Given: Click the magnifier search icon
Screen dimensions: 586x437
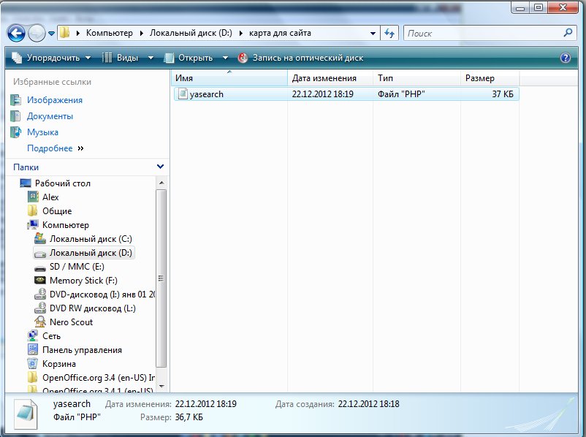Looking at the screenshot, I should pyautogui.click(x=568, y=33).
